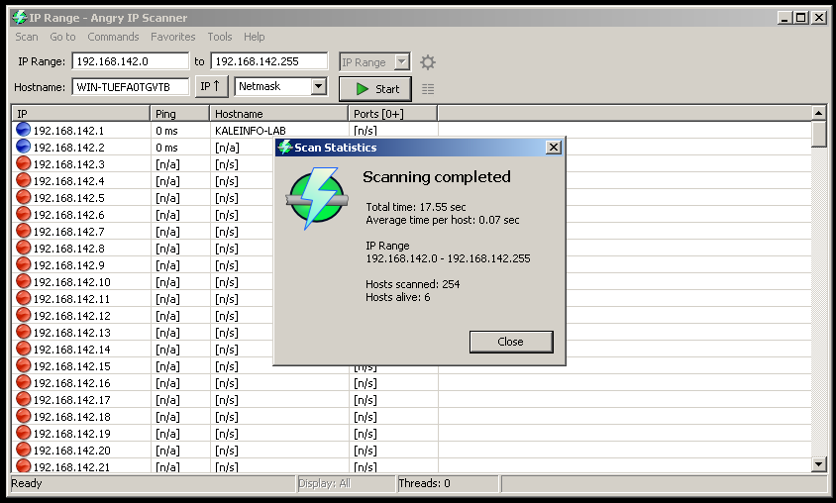Click the Hostname input field
Screen dimensions: 836x503
pyautogui.click(x=131, y=87)
